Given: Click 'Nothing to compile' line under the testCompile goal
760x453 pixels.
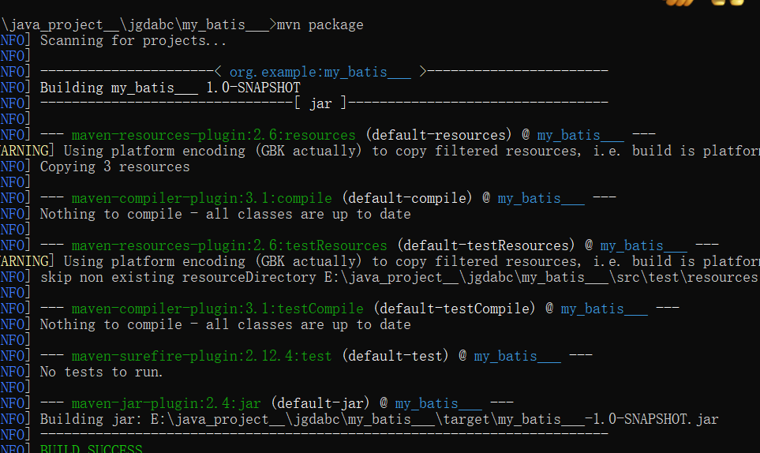Looking at the screenshot, I should point(226,324).
